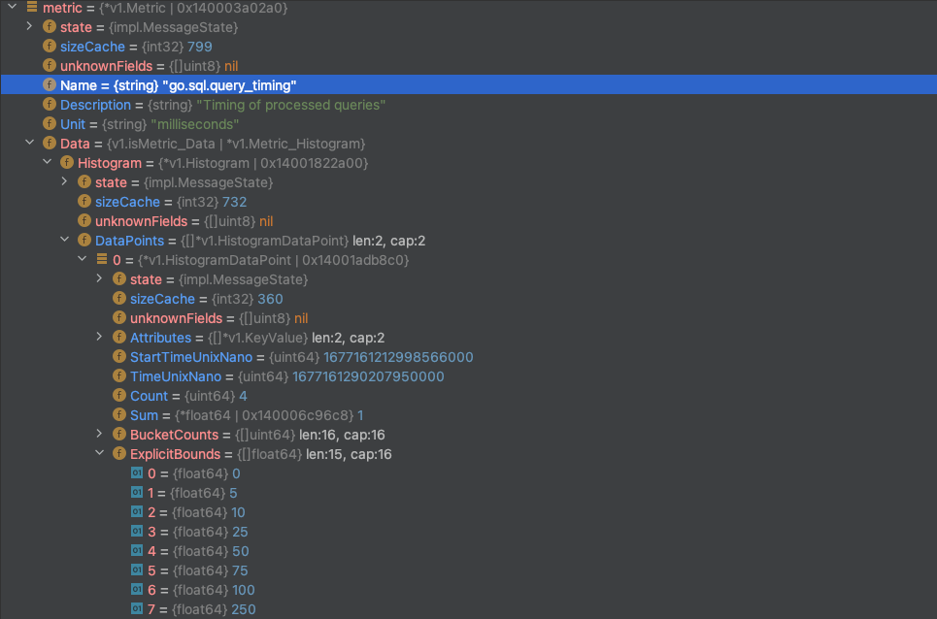937x619 pixels.
Task: Click the field icon next to Histogram
Action: [x=66, y=163]
